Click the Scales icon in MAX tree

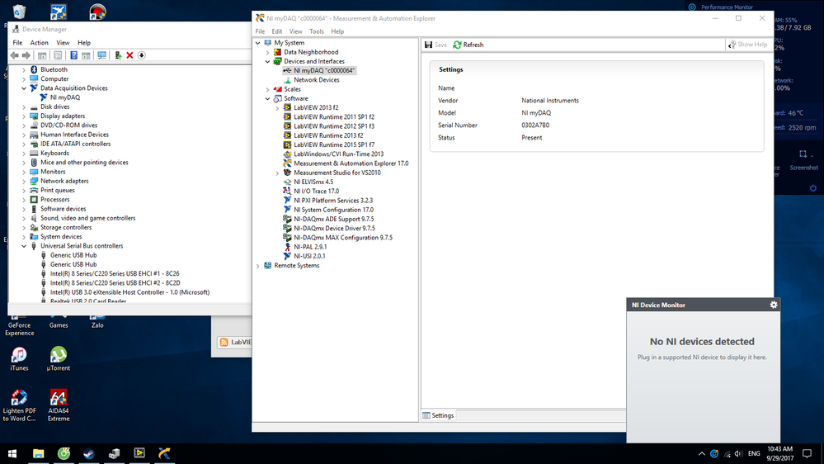click(x=277, y=89)
